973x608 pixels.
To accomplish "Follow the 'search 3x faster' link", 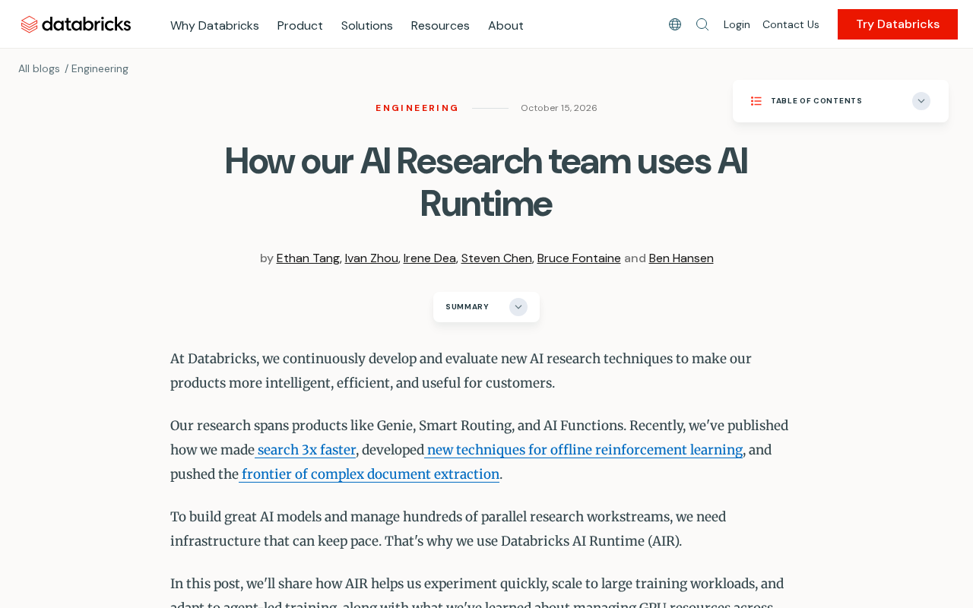I will coord(306,450).
